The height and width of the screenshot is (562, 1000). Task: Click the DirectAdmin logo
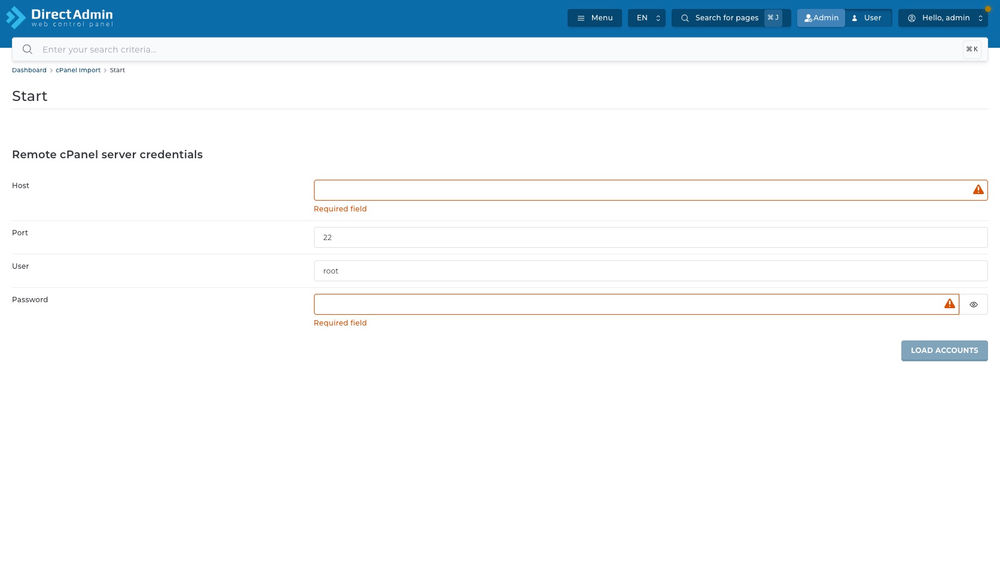coord(60,18)
